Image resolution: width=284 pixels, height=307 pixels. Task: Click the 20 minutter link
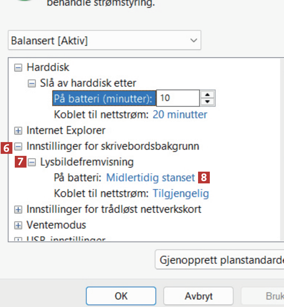(x=180, y=115)
